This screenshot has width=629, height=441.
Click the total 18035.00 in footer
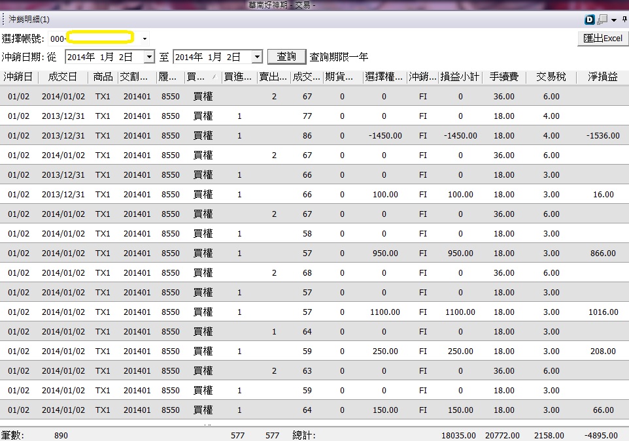tap(458, 435)
